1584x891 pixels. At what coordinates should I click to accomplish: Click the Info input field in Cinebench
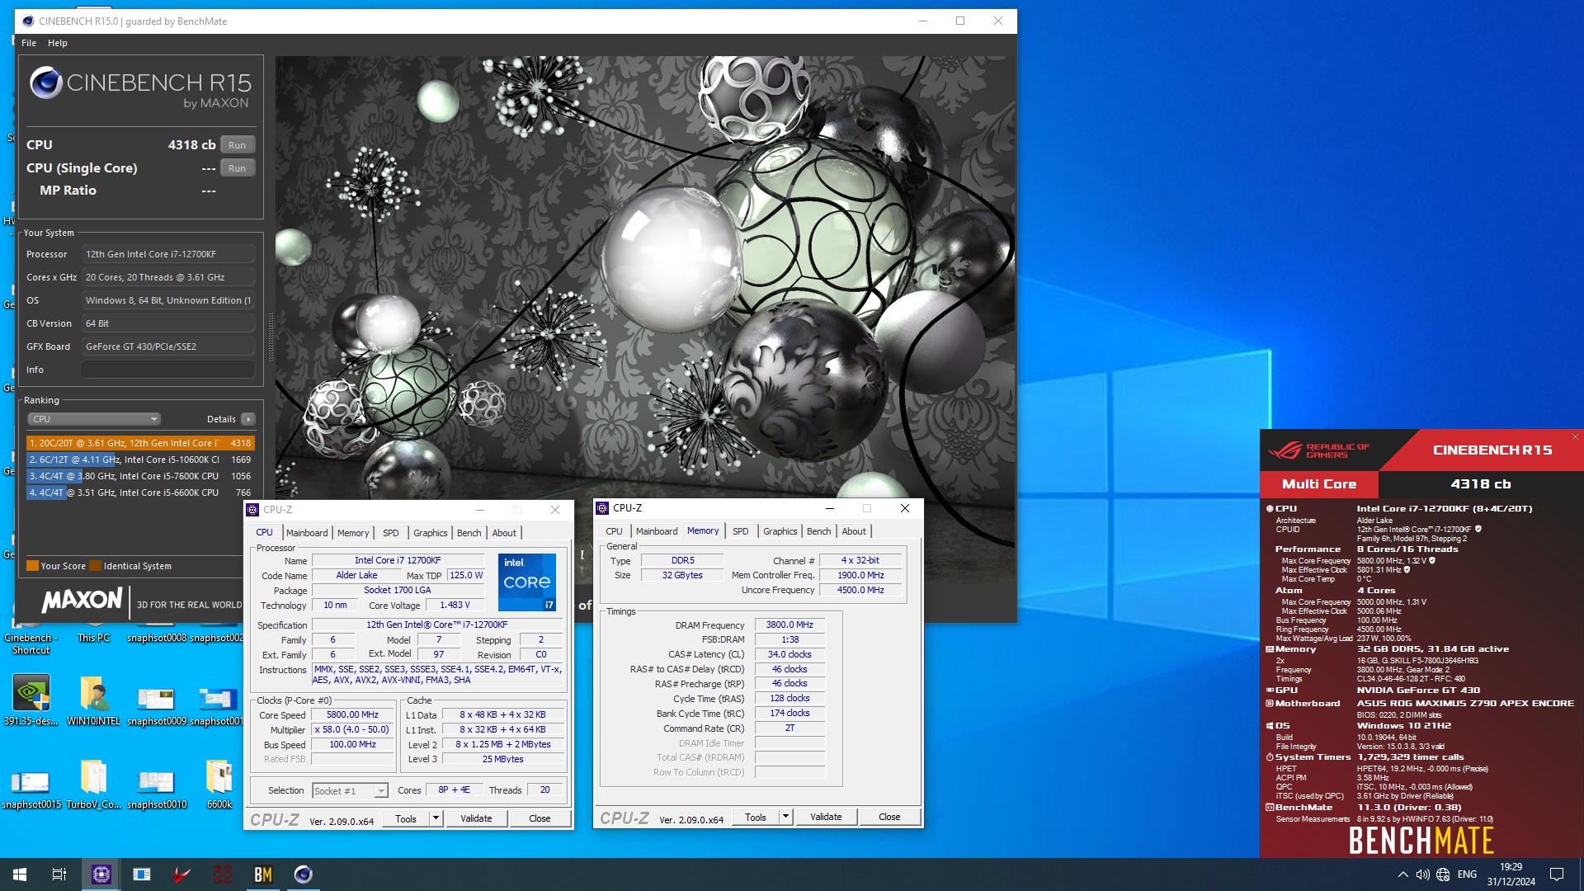tap(167, 370)
